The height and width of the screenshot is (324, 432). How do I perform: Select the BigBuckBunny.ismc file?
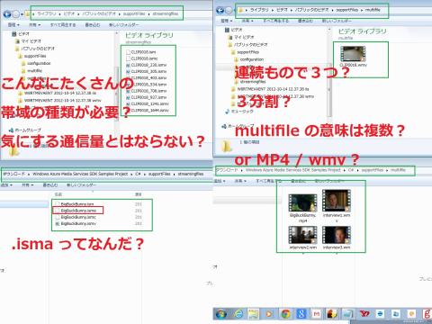(x=76, y=217)
